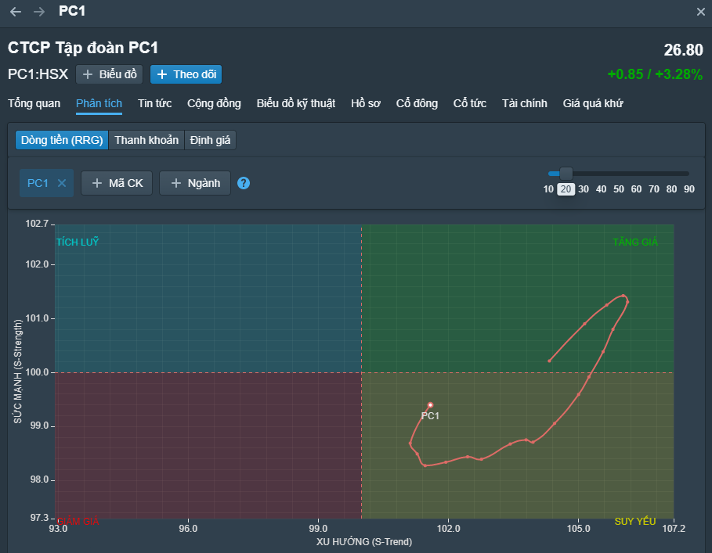The height and width of the screenshot is (553, 712).
Task: Switch to Tài chính tab
Action: point(524,103)
